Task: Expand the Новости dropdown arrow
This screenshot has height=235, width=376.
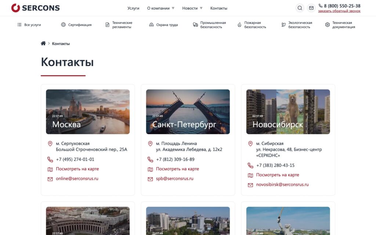Action: [x=201, y=8]
